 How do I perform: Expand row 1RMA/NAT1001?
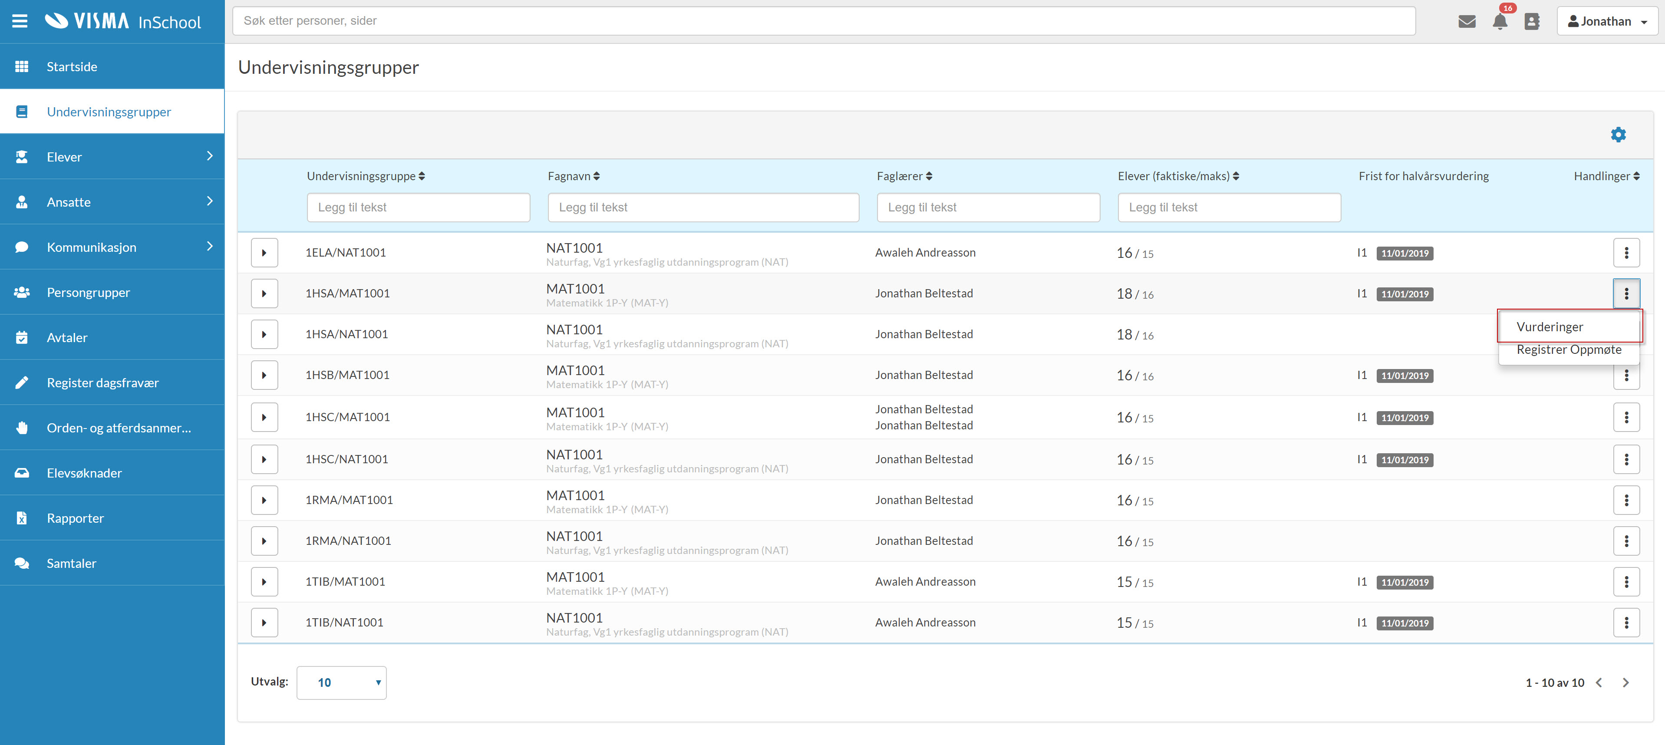[x=264, y=541]
